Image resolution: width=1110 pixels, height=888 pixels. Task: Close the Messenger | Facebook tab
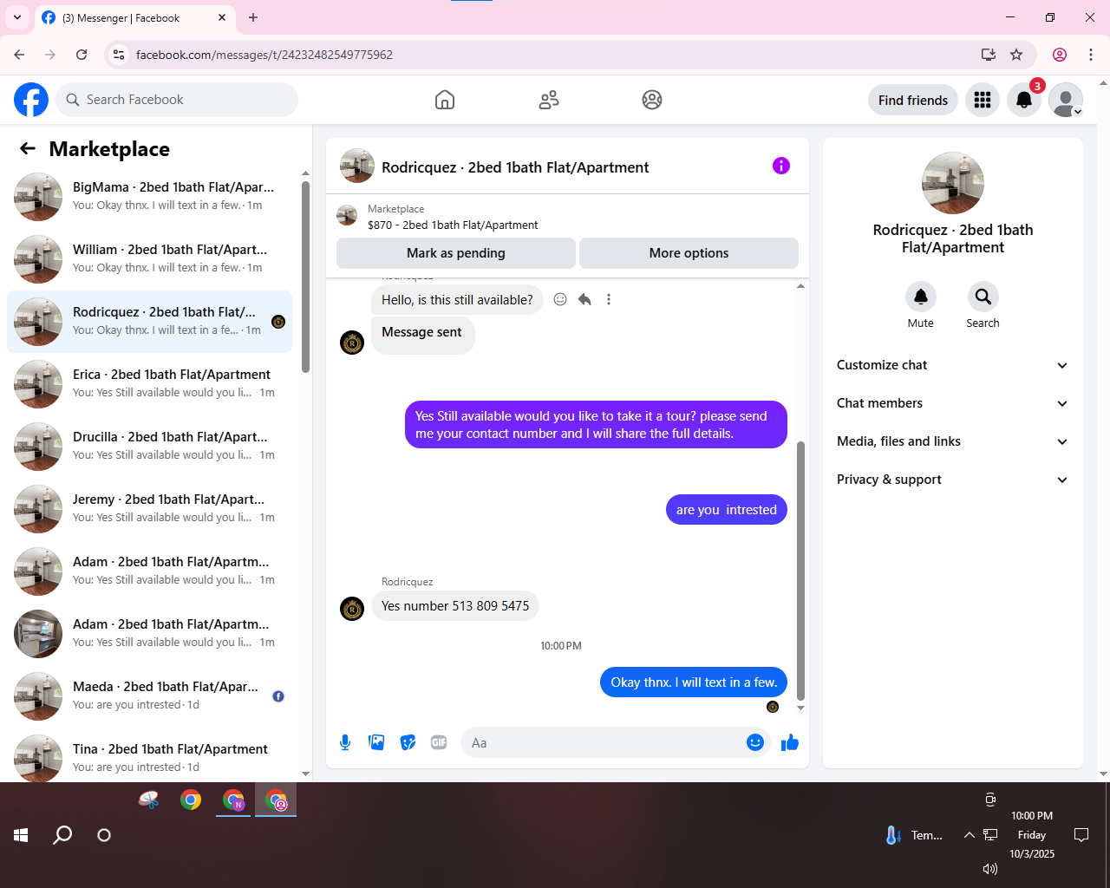[222, 17]
